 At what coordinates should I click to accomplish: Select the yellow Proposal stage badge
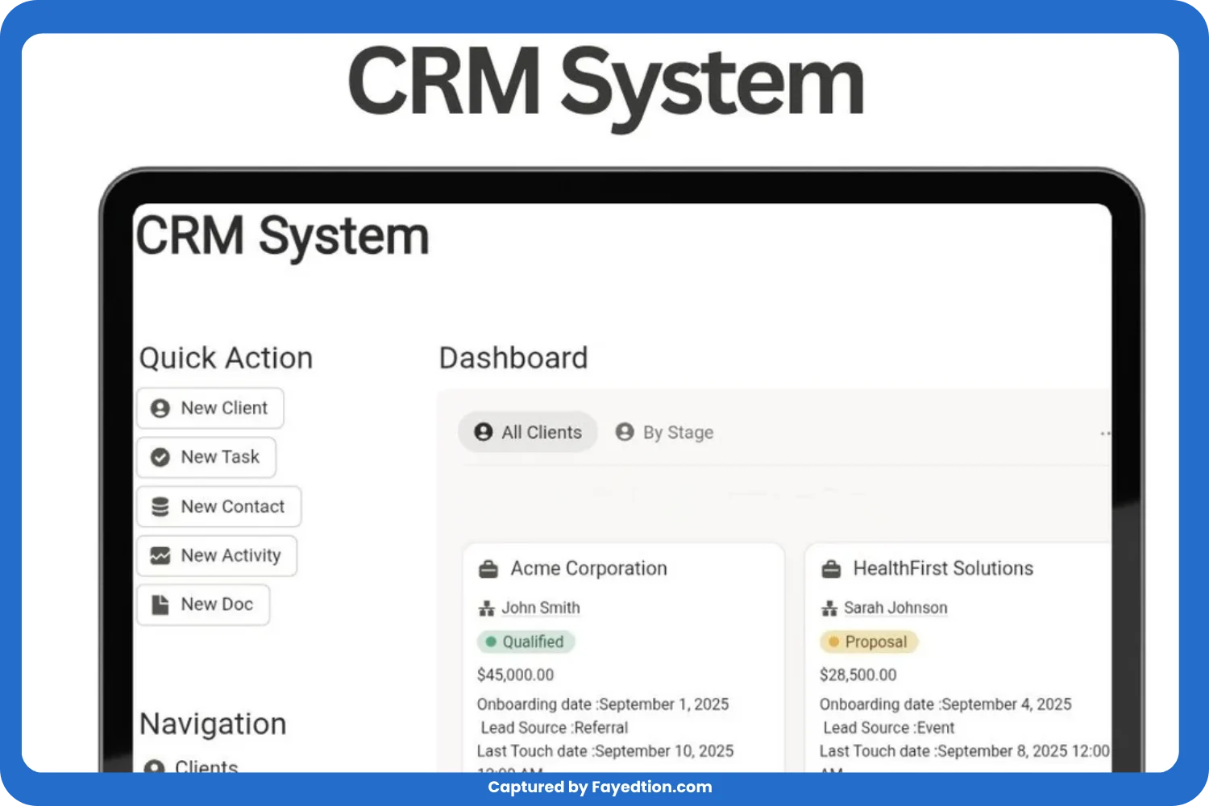(868, 642)
